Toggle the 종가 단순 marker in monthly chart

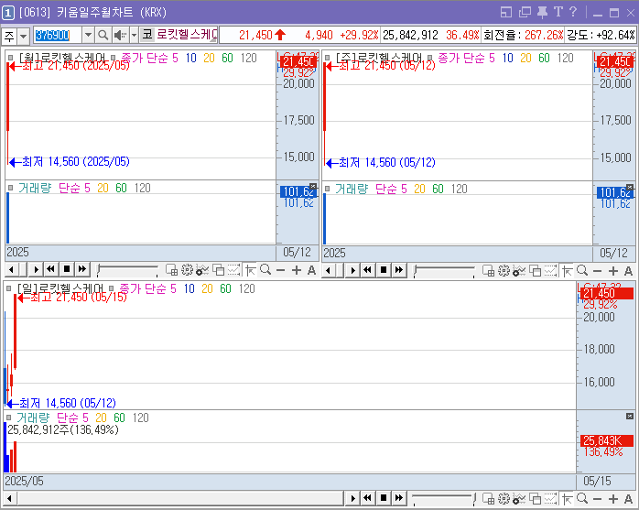[114, 59]
